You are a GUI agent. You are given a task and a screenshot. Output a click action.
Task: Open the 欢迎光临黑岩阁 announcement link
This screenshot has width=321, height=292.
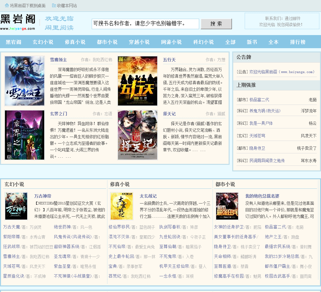click(282, 72)
